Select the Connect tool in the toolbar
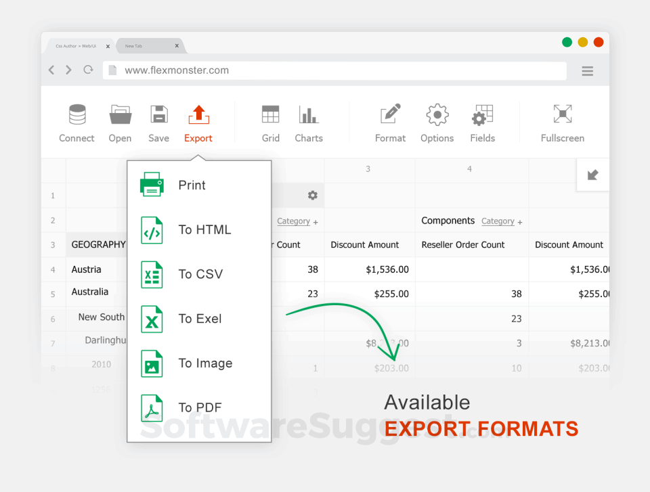The image size is (650, 492). [77, 122]
